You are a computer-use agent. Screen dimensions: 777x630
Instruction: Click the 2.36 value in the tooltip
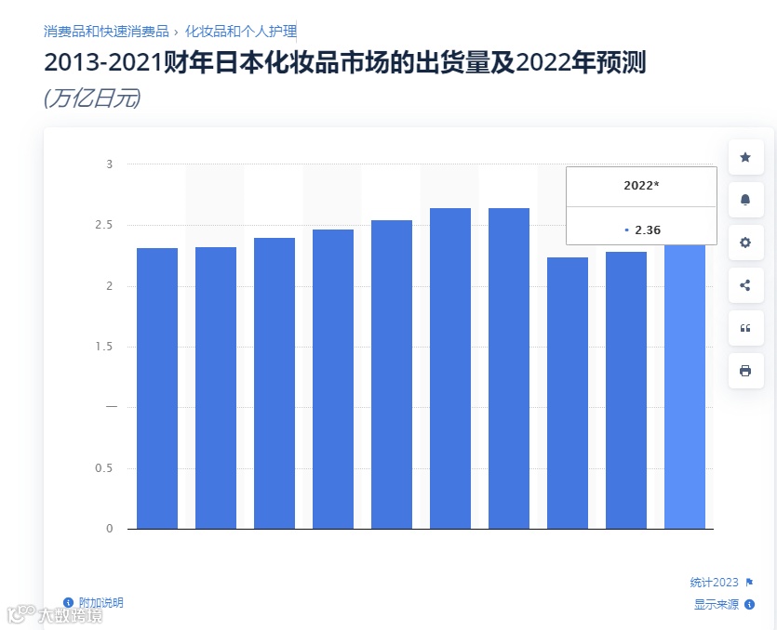pos(647,230)
